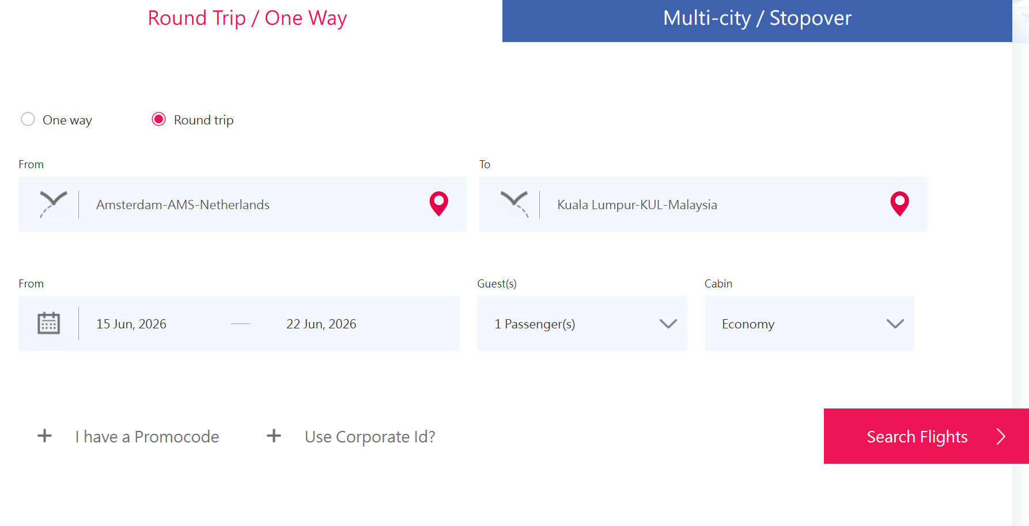Viewport: 1029px width, 526px height.
Task: Click the plus icon beside Use Corporate Id
Action: 274,436
